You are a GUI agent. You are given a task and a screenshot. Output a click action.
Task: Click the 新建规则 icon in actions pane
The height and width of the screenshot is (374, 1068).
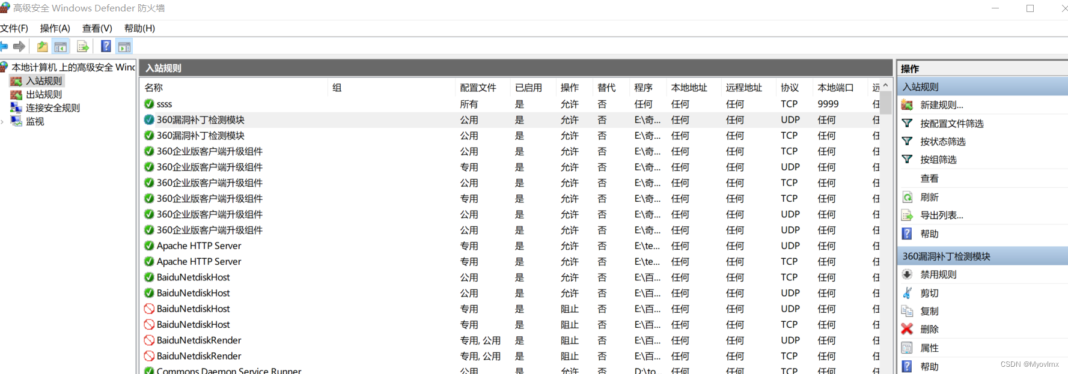908,105
